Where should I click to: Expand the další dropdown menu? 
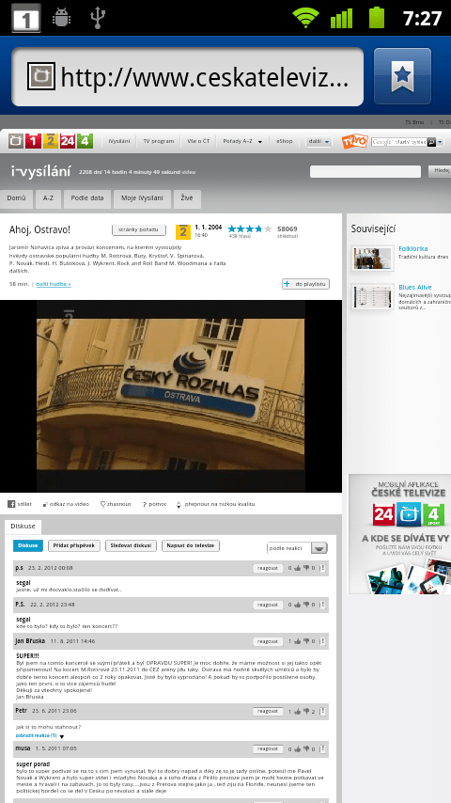(x=319, y=141)
